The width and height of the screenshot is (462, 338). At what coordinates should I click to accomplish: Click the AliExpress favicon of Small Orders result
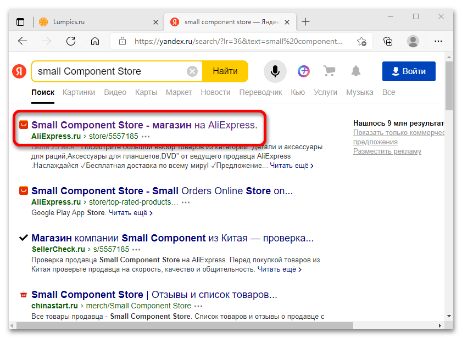point(24,190)
